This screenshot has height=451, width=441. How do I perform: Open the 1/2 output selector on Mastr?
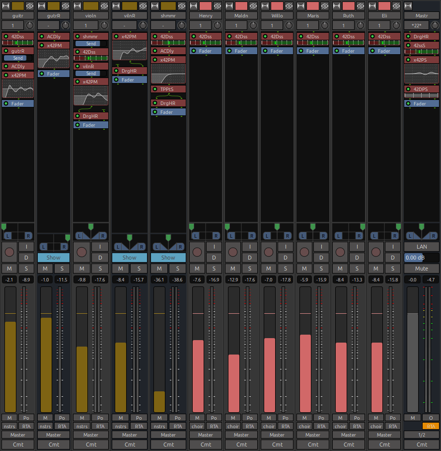[x=421, y=435]
